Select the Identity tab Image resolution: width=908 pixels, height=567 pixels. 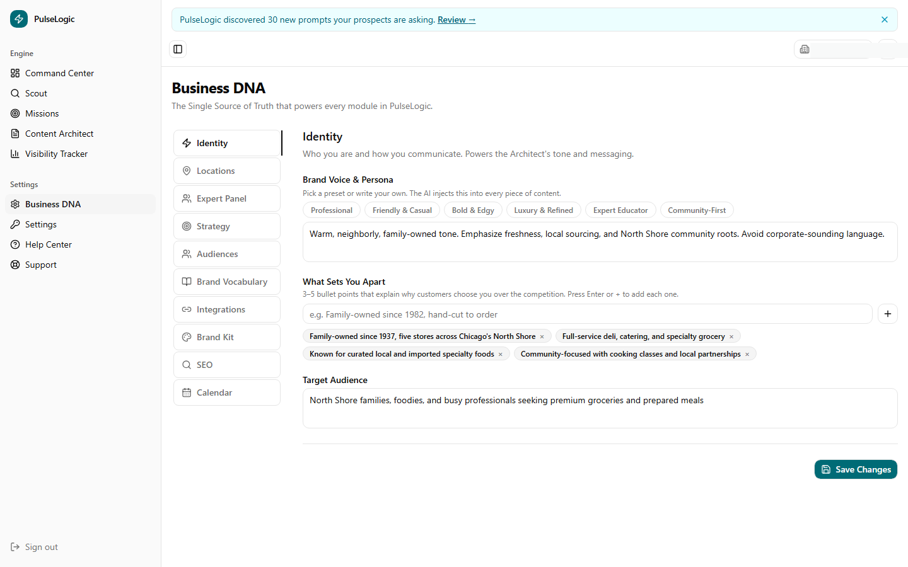click(227, 143)
